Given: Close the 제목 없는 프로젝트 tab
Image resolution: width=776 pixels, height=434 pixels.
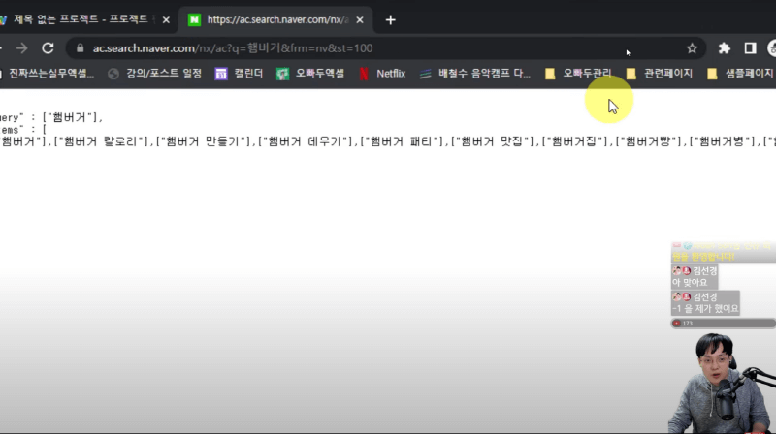Looking at the screenshot, I should coord(166,19).
